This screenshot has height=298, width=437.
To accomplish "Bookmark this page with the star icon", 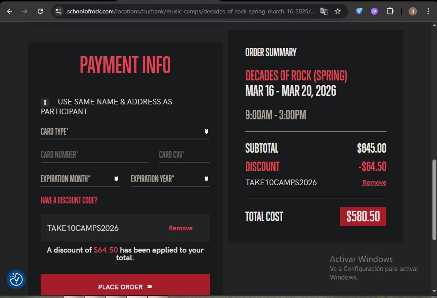I will click(x=337, y=11).
